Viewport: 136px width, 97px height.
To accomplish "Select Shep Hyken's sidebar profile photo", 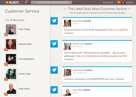I will 11,89.
